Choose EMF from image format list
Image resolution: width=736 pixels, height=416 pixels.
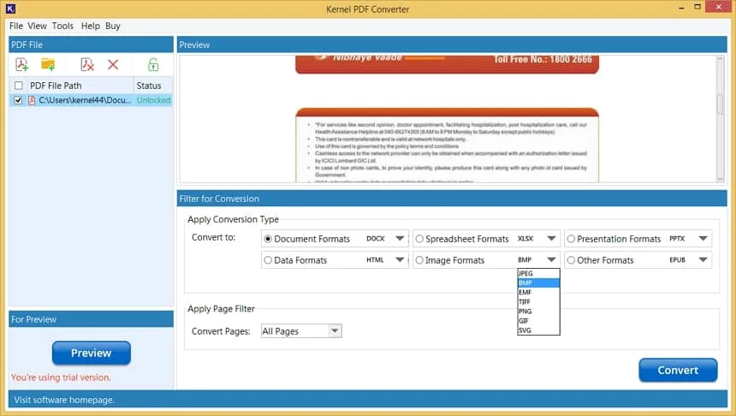point(538,292)
